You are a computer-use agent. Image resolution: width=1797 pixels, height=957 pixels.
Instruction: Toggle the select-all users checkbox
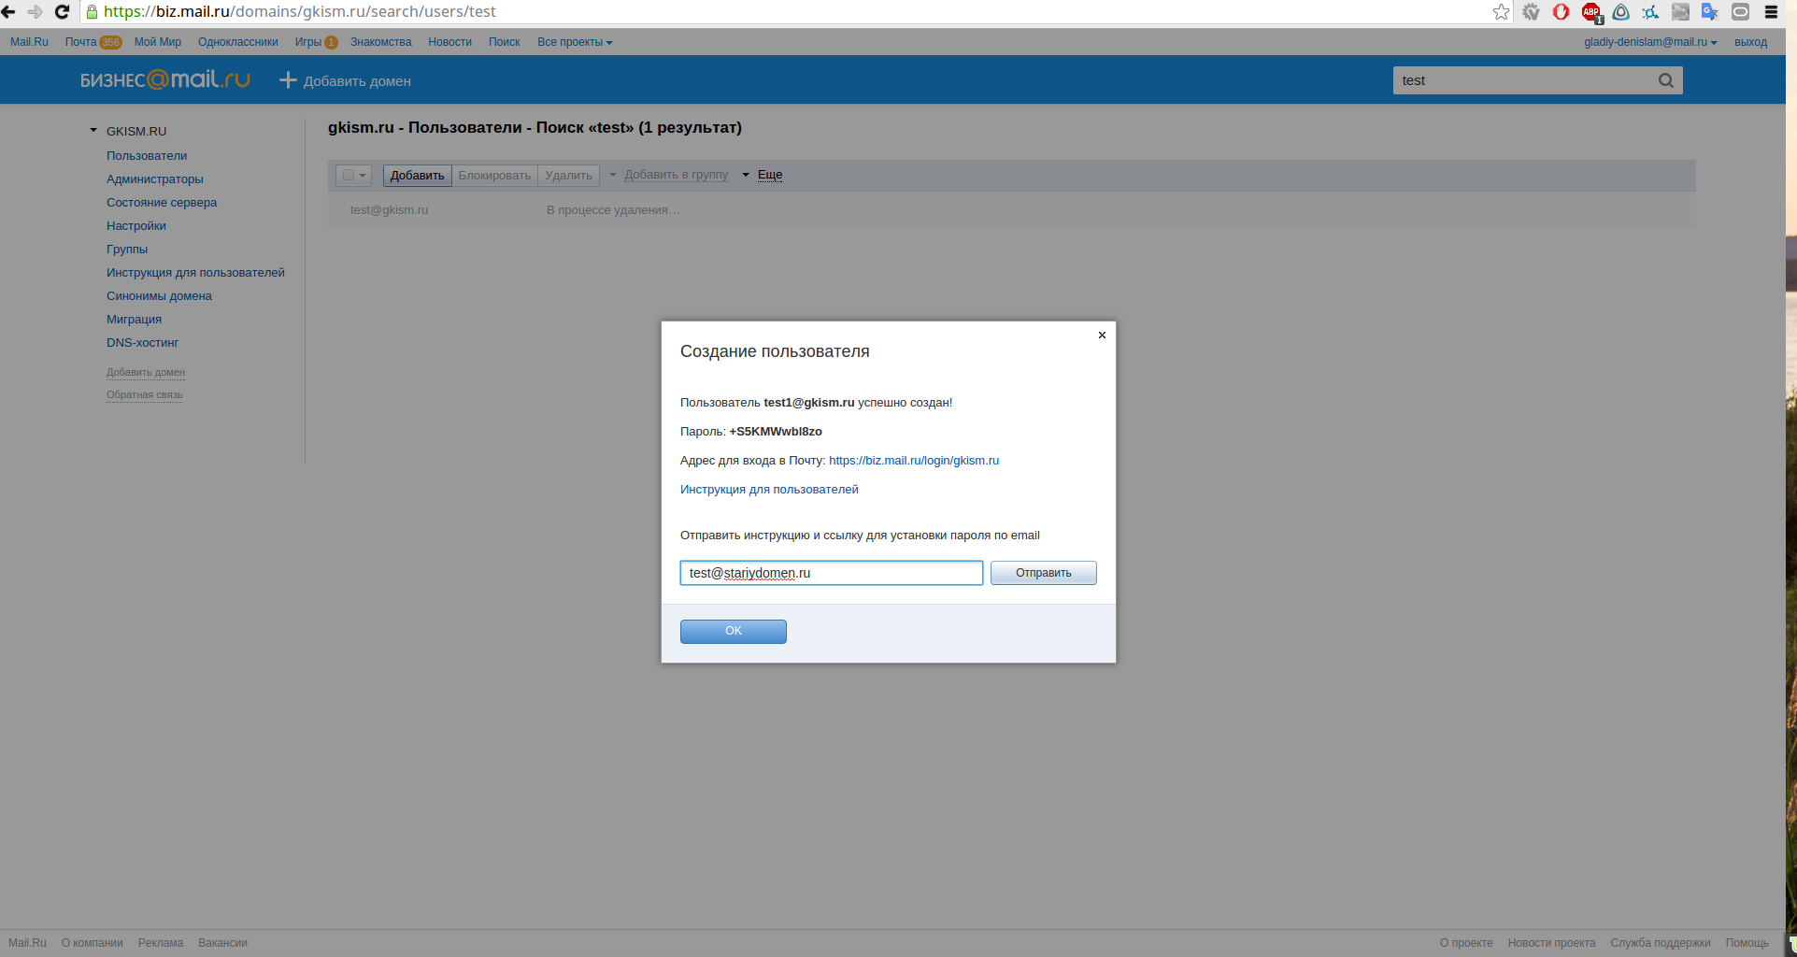(349, 175)
